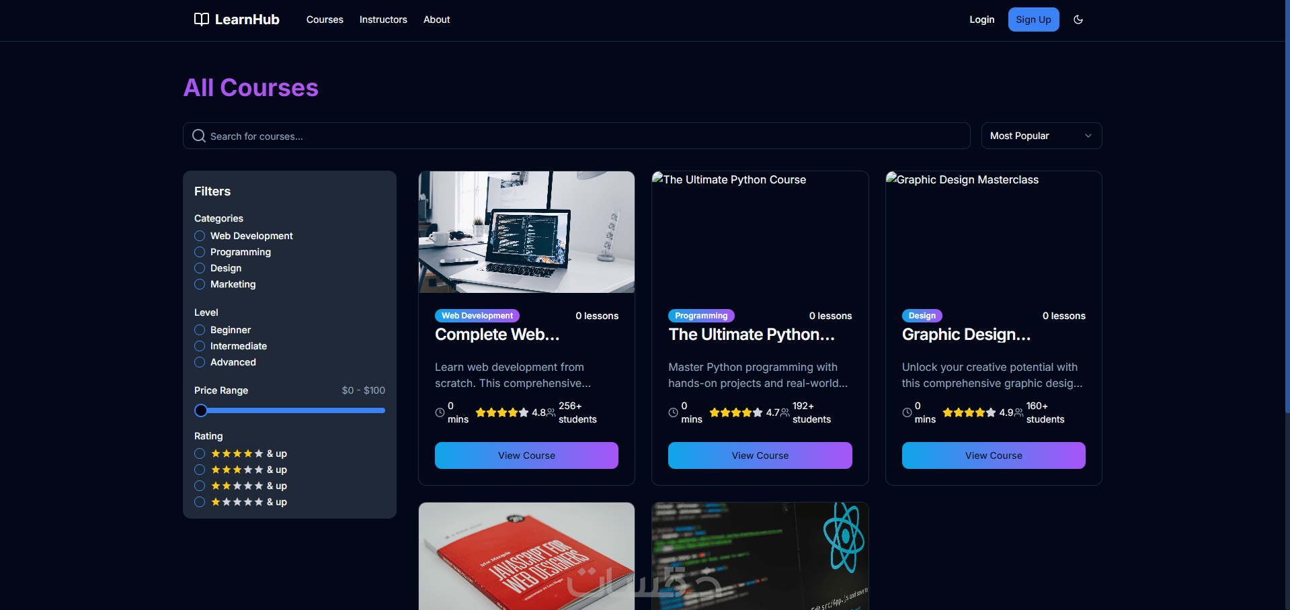Click the clock icon on Ultimate Python card

tap(673, 412)
